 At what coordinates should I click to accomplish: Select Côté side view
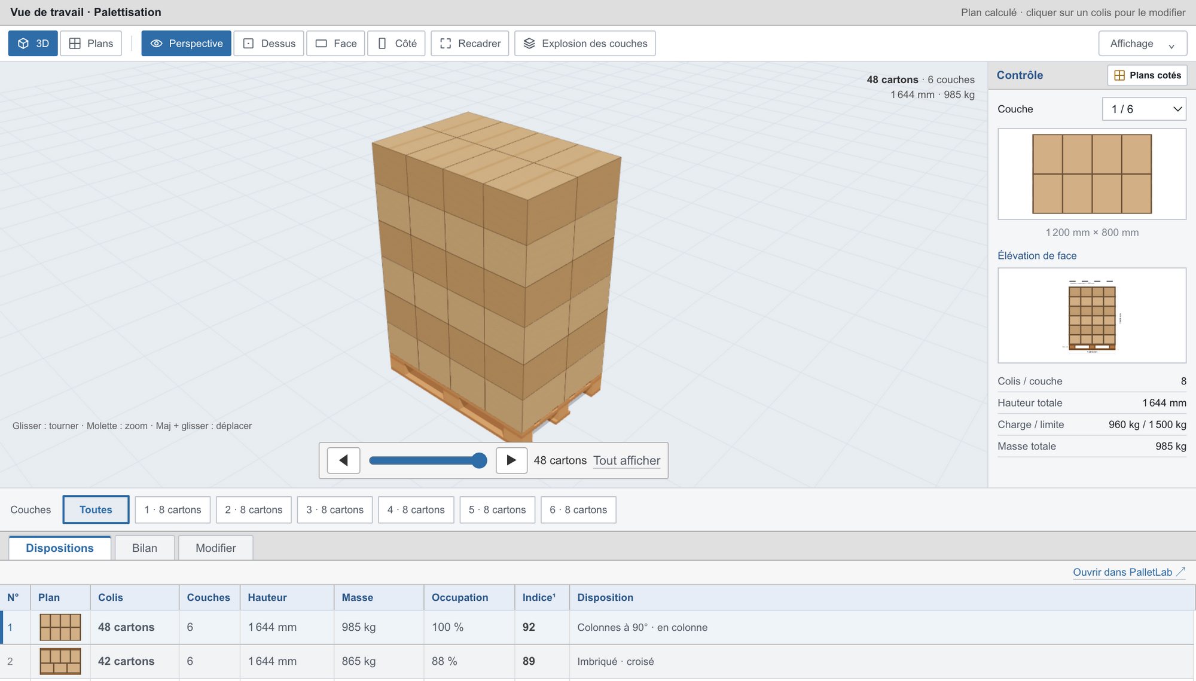pos(397,44)
